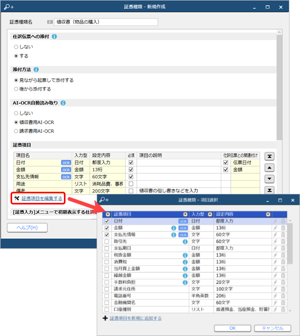Click the 証憑種類名 input field
This screenshot has height=336, width=300.
point(106,22)
